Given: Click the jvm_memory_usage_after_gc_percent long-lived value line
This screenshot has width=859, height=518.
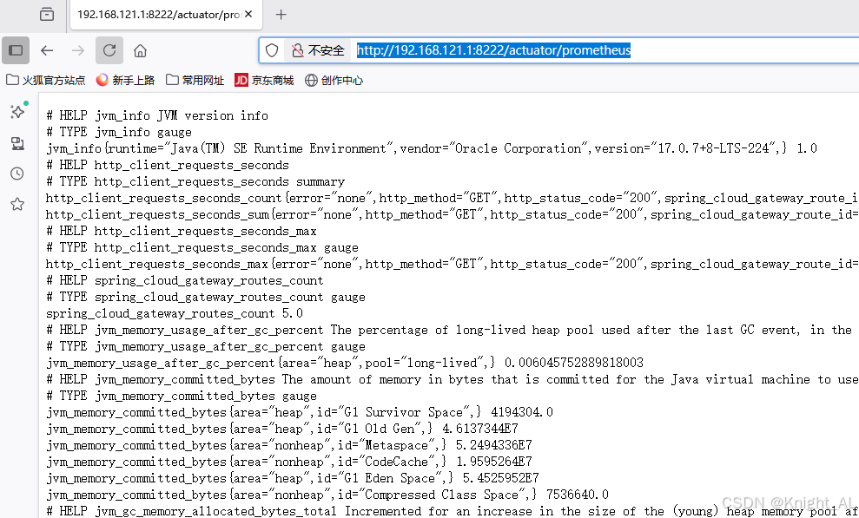Looking at the screenshot, I should click(345, 363).
